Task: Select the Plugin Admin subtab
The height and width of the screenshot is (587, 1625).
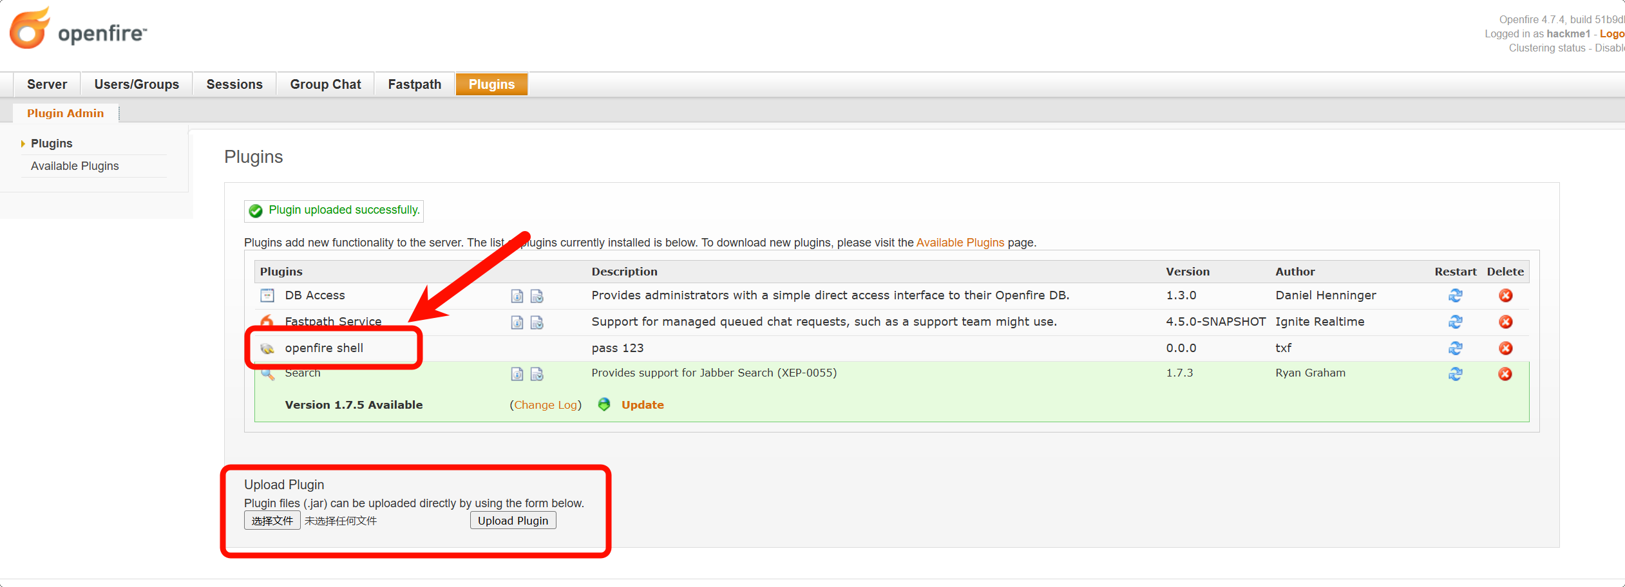Action: [x=65, y=113]
